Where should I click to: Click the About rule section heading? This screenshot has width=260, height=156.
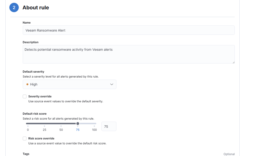click(x=36, y=8)
